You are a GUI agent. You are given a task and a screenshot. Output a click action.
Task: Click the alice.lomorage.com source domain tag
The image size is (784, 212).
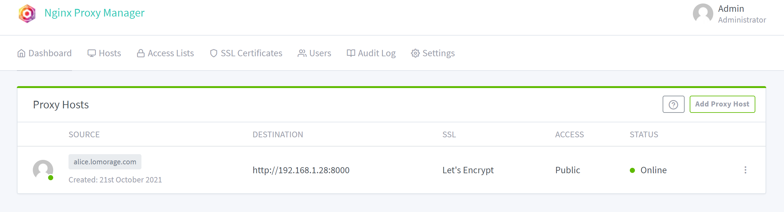pos(105,162)
